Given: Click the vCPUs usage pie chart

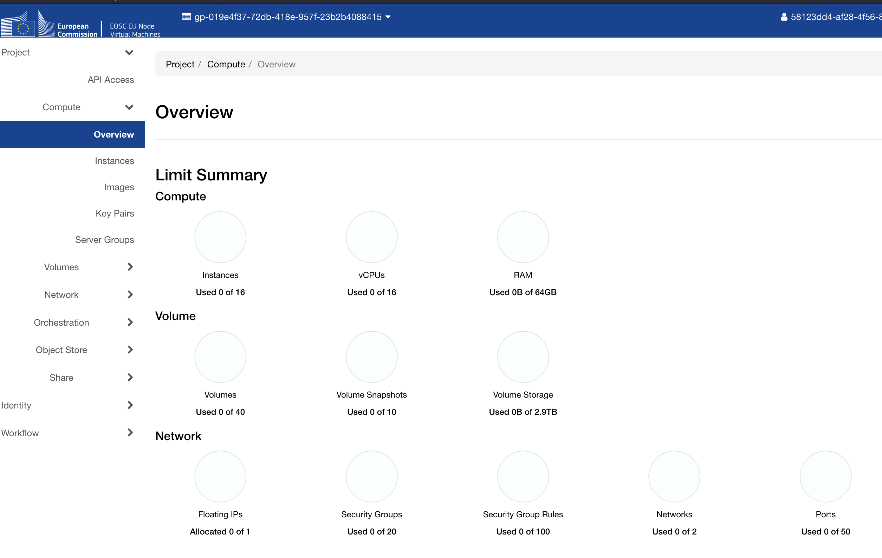Looking at the screenshot, I should (x=371, y=237).
